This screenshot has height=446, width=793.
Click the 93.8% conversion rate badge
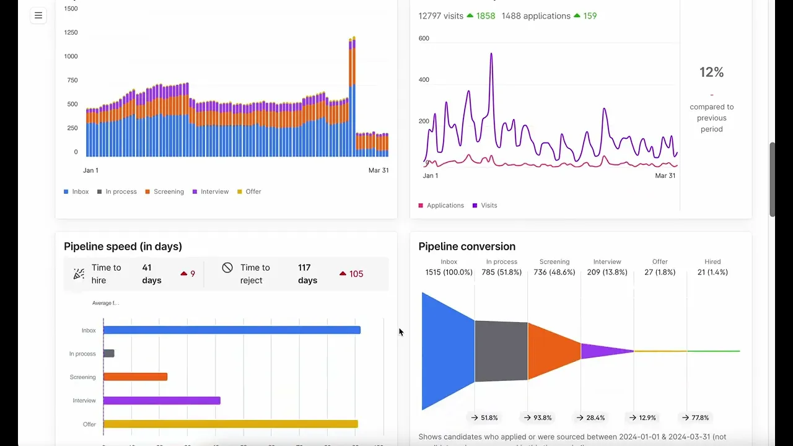(x=538, y=418)
